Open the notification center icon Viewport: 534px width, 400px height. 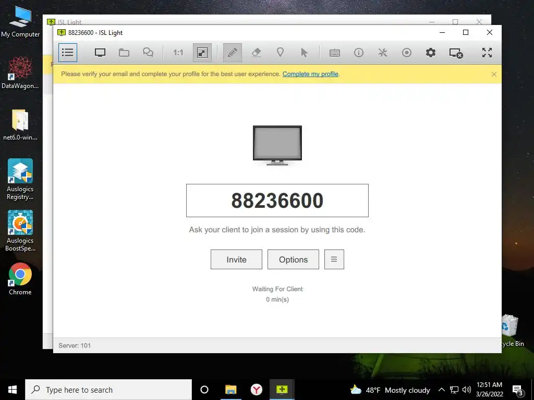518,390
